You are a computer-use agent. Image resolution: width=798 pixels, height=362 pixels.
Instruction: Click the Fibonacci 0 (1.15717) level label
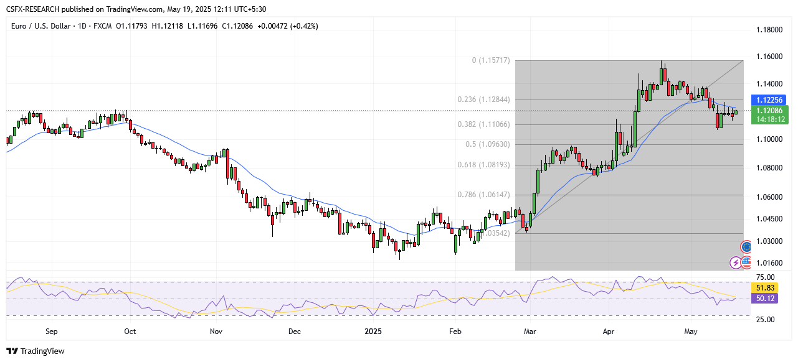click(x=491, y=60)
